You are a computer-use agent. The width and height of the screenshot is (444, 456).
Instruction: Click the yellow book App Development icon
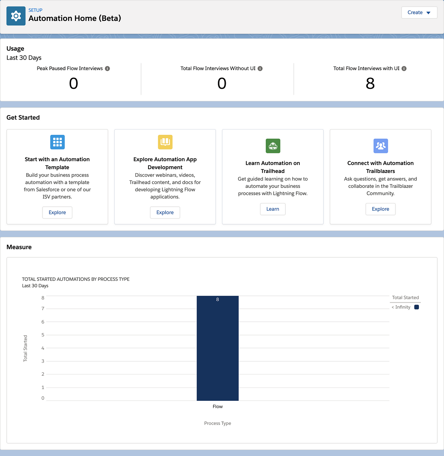pos(165,142)
